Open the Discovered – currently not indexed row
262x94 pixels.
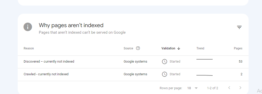coord(133,62)
